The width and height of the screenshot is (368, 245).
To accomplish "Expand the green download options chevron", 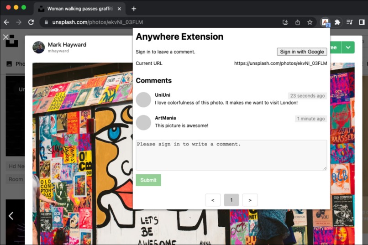I will tap(348, 47).
